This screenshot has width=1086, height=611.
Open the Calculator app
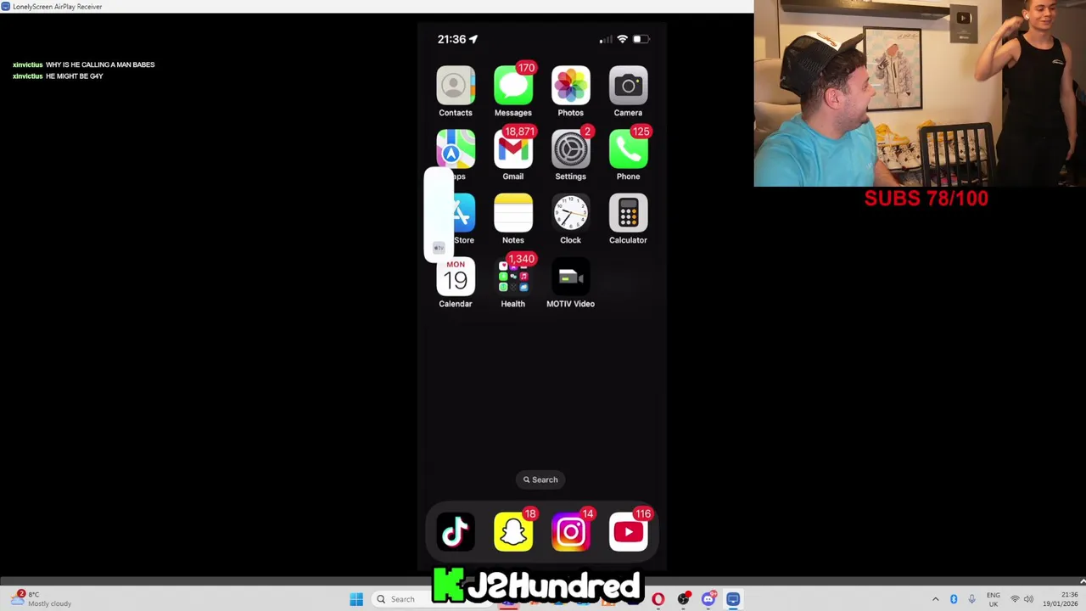629,213
